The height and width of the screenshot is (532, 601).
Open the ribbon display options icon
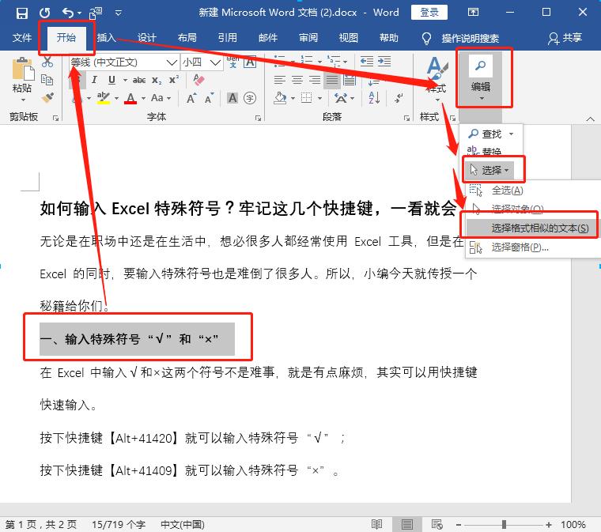coord(473,13)
